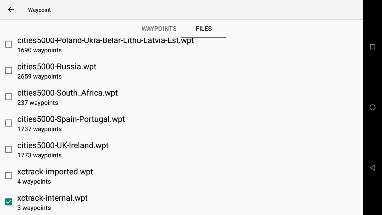Screen dimensions: 382x215
Task: Tick the cities5000-South_Africa.wpt checkbox
Action: point(9,97)
